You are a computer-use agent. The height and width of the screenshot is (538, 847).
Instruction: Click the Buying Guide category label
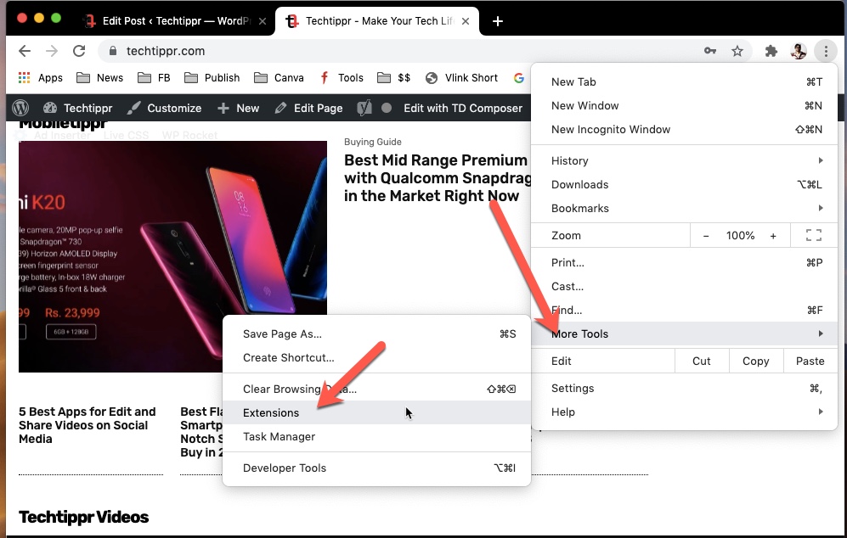373,142
